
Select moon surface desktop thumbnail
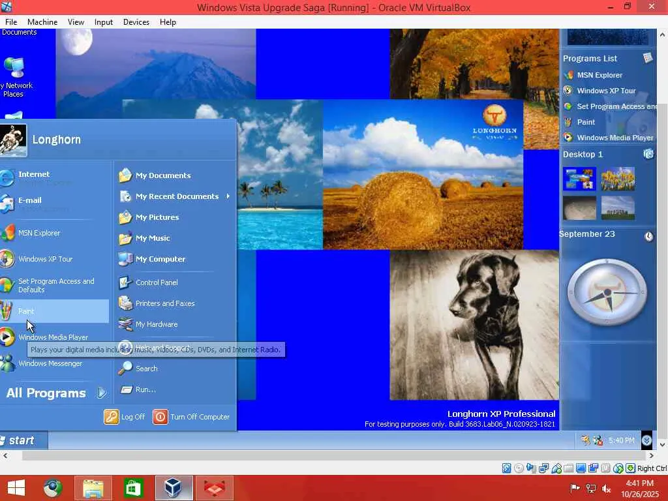point(579,207)
